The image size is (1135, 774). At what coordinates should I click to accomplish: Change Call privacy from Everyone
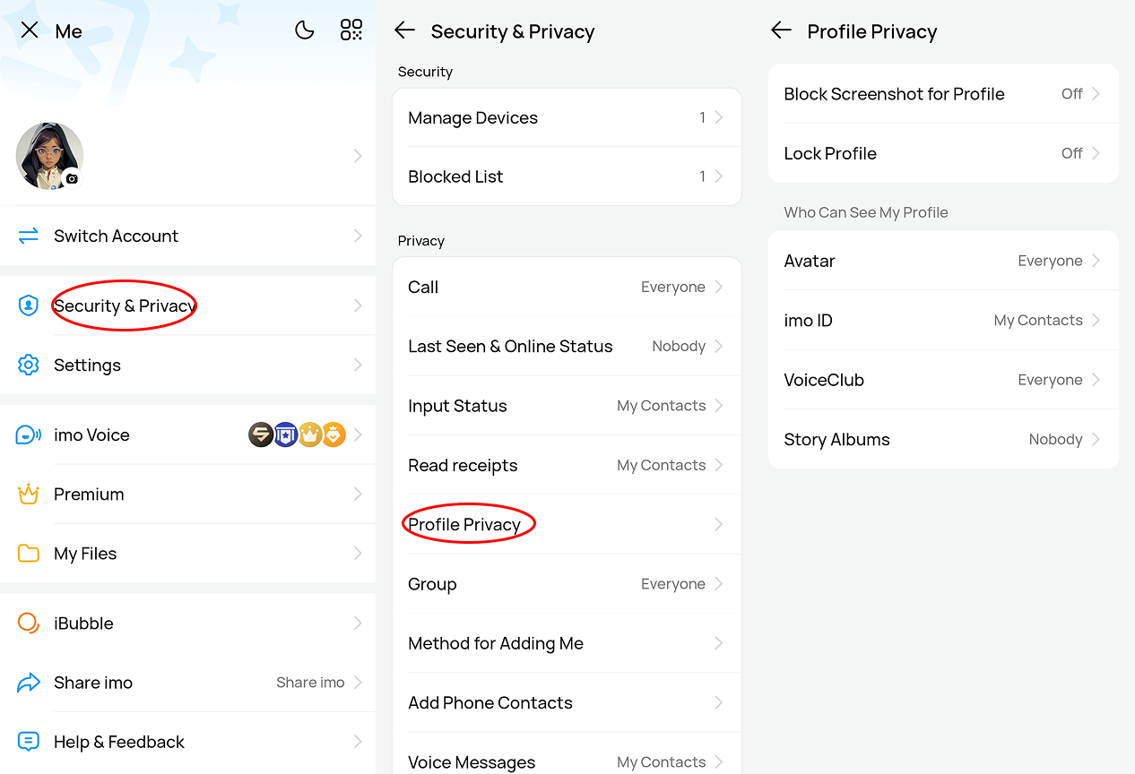point(567,287)
